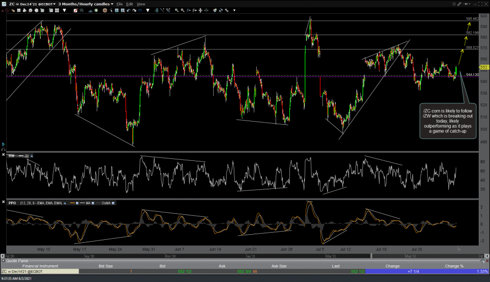Close the RSI indicator panel
490x282 pixels.
click(3, 154)
